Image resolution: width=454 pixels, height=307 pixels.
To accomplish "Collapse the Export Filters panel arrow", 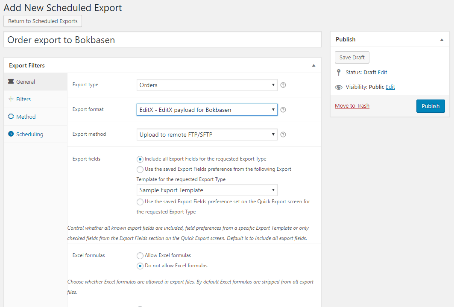I will pyautogui.click(x=313, y=65).
